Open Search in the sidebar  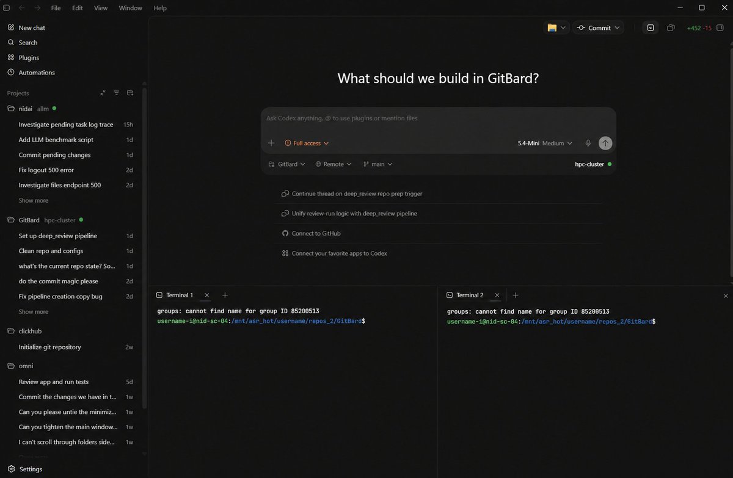[28, 43]
